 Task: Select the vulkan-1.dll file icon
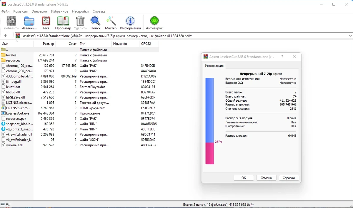(x=4, y=145)
